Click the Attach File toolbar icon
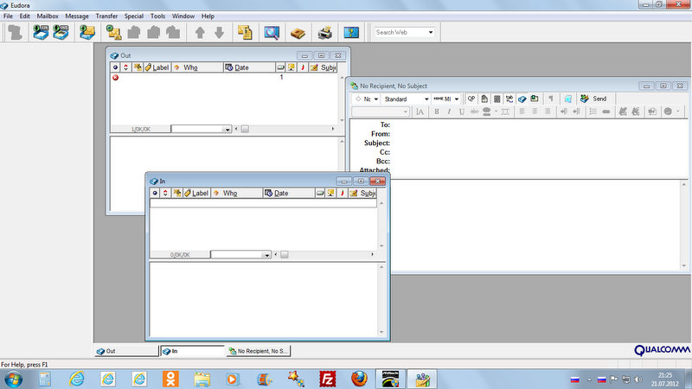This screenshot has width=692, height=389. pyautogui.click(x=245, y=32)
